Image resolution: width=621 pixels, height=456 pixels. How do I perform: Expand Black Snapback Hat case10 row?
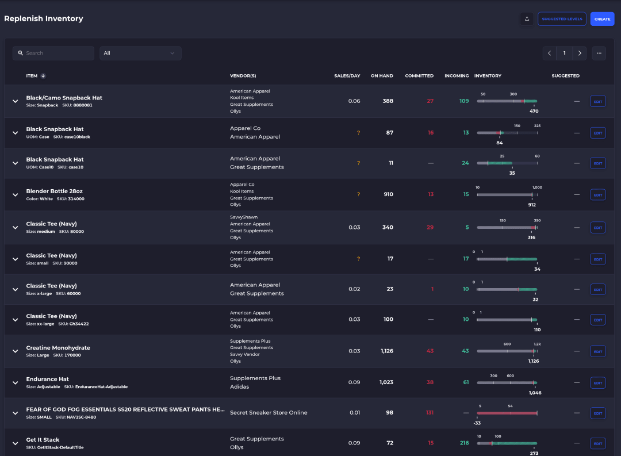(x=15, y=163)
